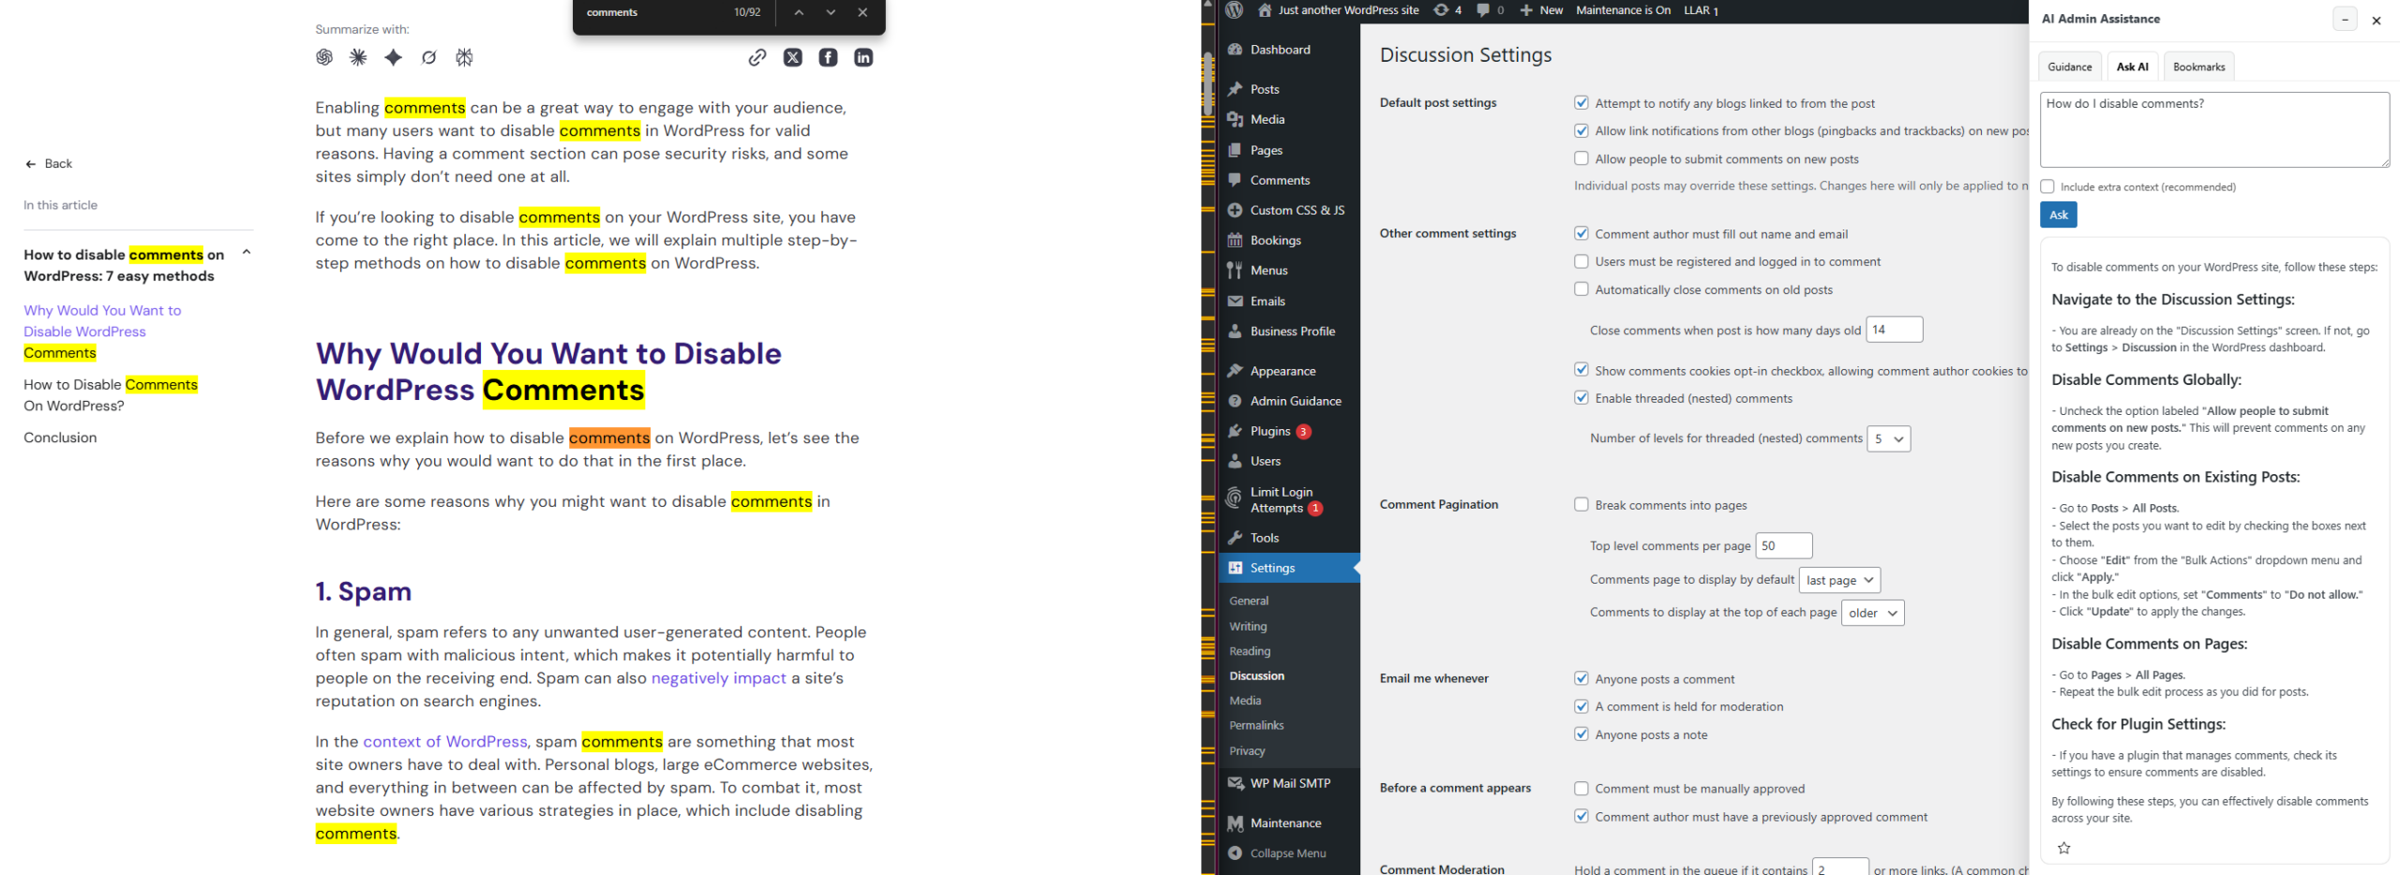The width and height of the screenshot is (2400, 875).
Task: Open 'older' comments order dropdown
Action: point(1872,613)
